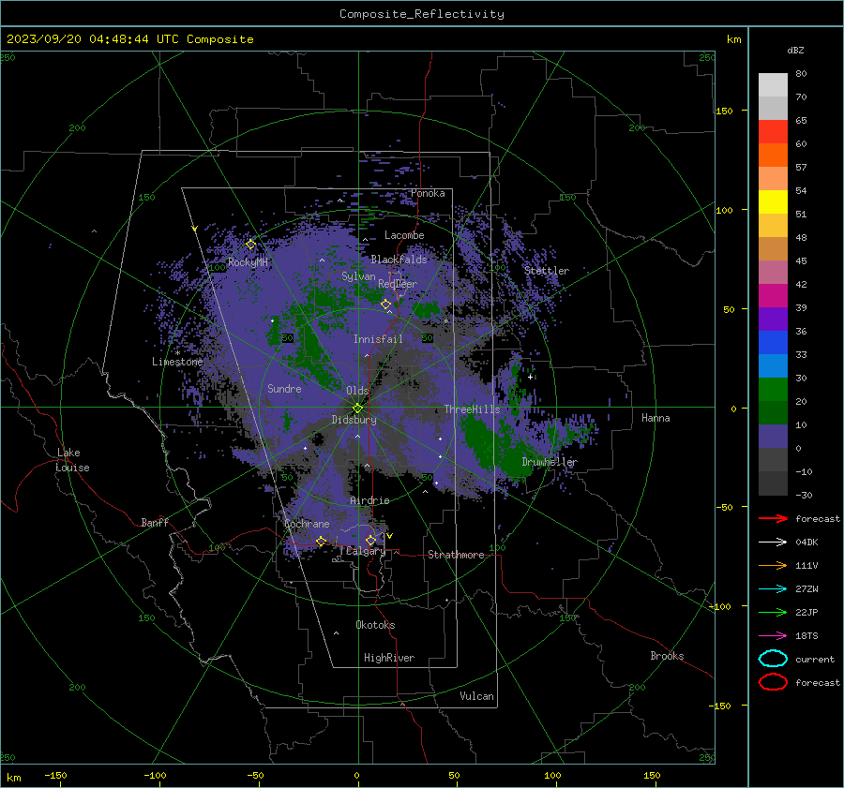Image resolution: width=844 pixels, height=788 pixels.
Task: Click the yellow diamond radar marker above Didsbury
Action: pos(358,409)
